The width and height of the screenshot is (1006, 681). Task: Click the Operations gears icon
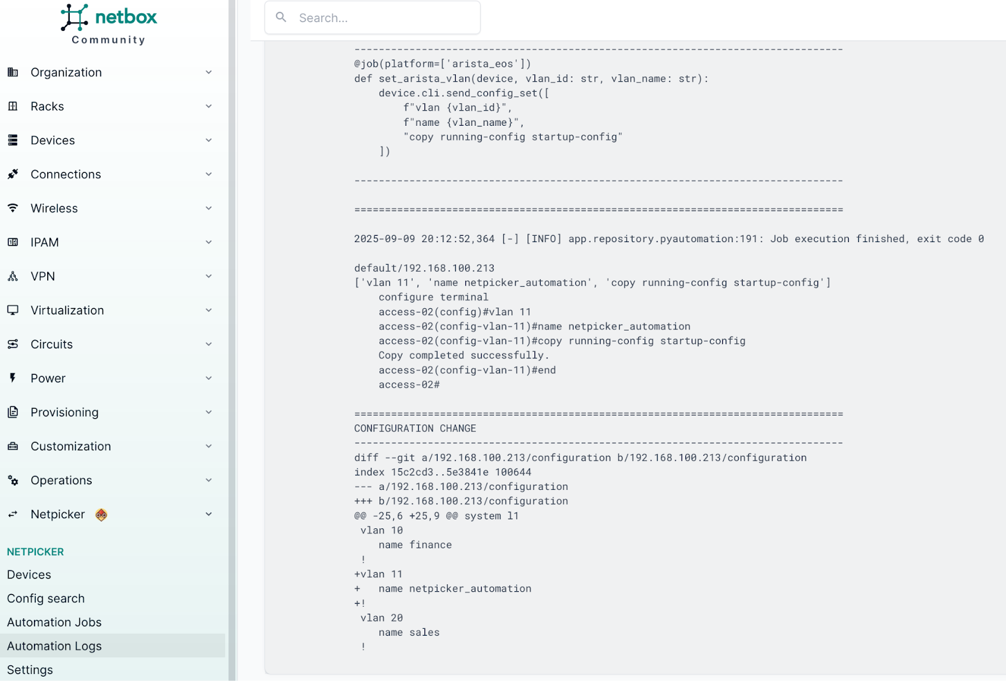(13, 480)
